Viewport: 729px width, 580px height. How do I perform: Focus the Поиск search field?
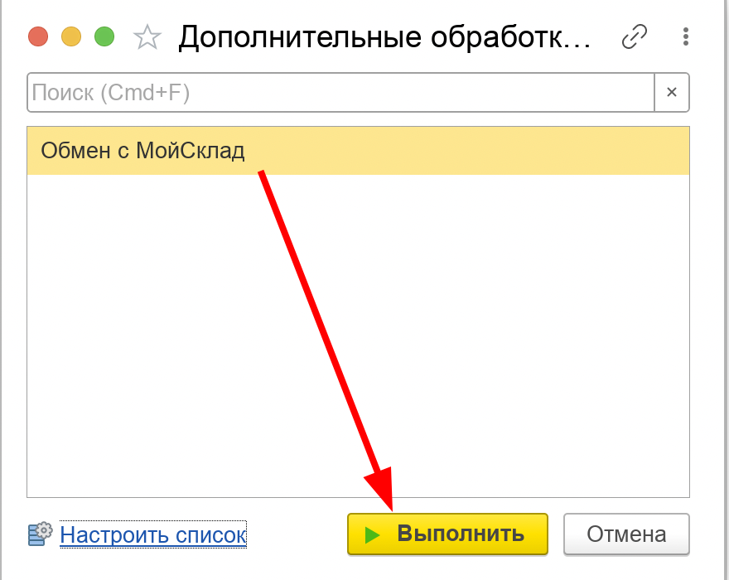point(340,92)
